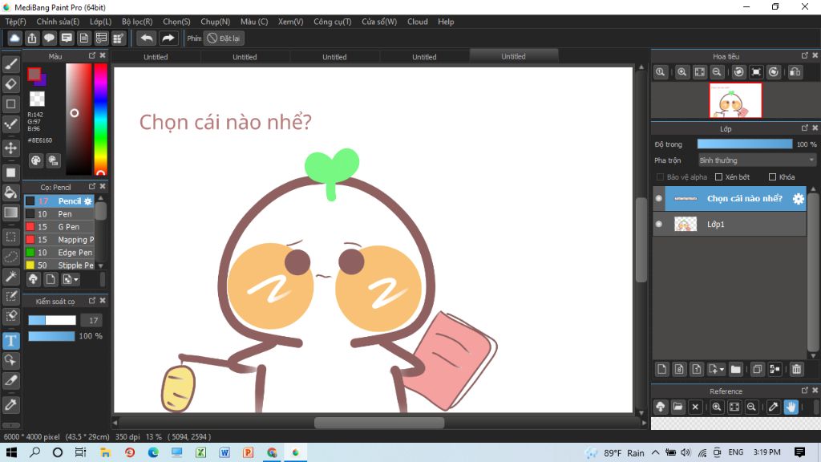The height and width of the screenshot is (462, 821).
Task: Close the Màu panel
Action: tap(103, 55)
